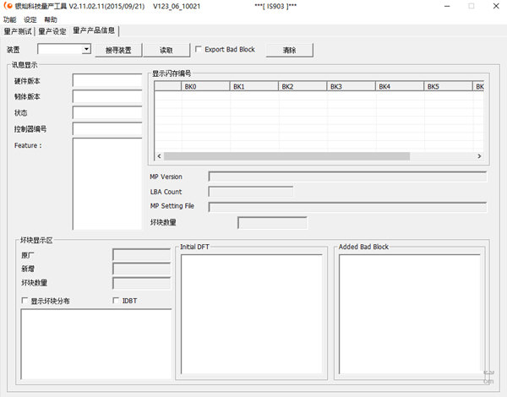Click the app logo icon in title bar

[x=8, y=7]
